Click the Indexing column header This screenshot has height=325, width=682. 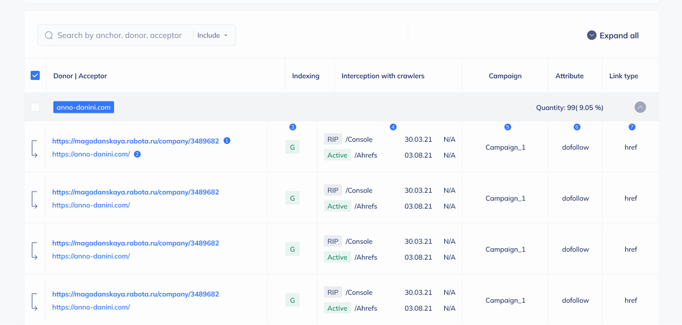click(x=306, y=76)
